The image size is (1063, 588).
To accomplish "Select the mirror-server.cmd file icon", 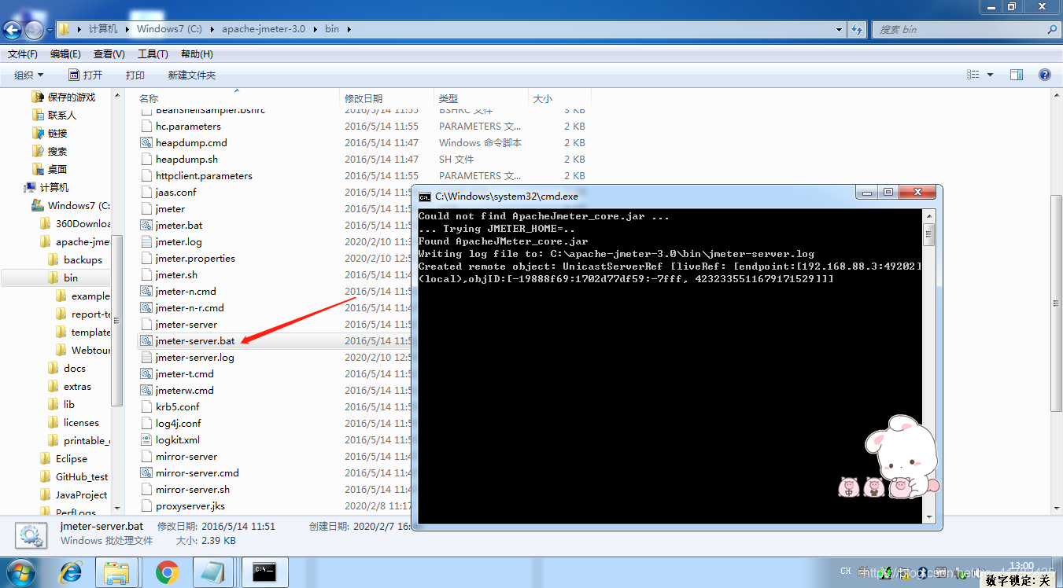I will [146, 473].
